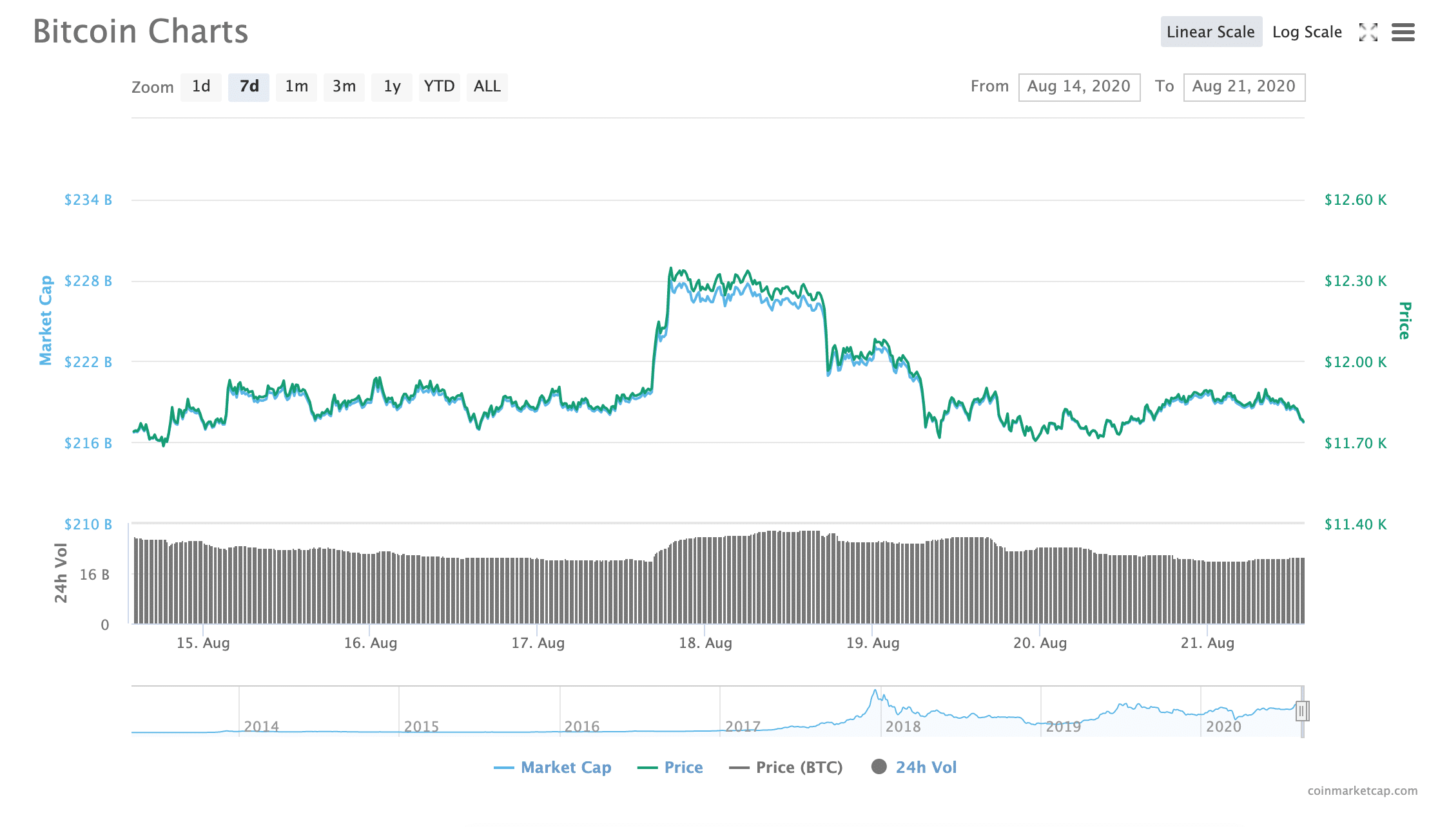Click 2018 in the navigator timeline

click(x=902, y=727)
